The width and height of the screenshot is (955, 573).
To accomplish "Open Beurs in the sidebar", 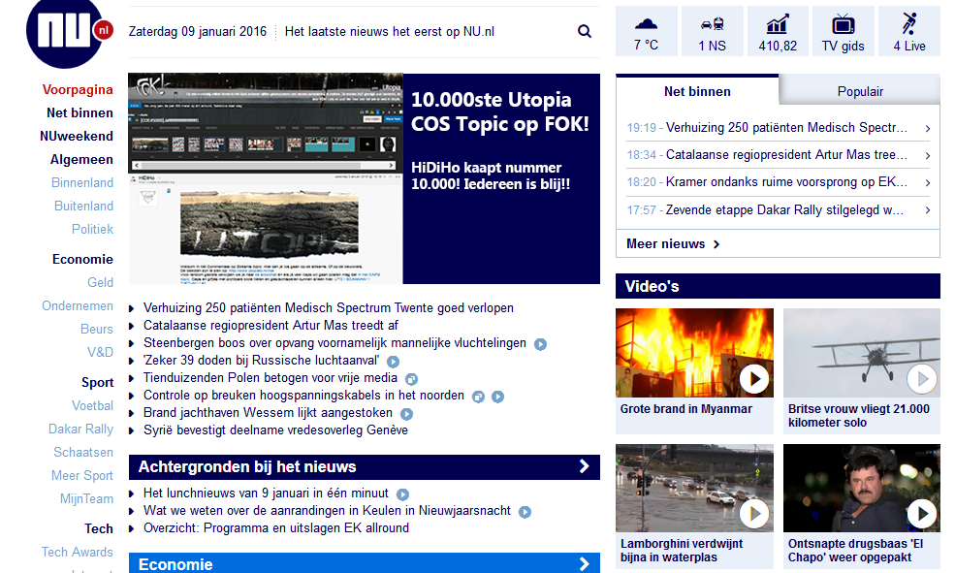I will click(97, 329).
